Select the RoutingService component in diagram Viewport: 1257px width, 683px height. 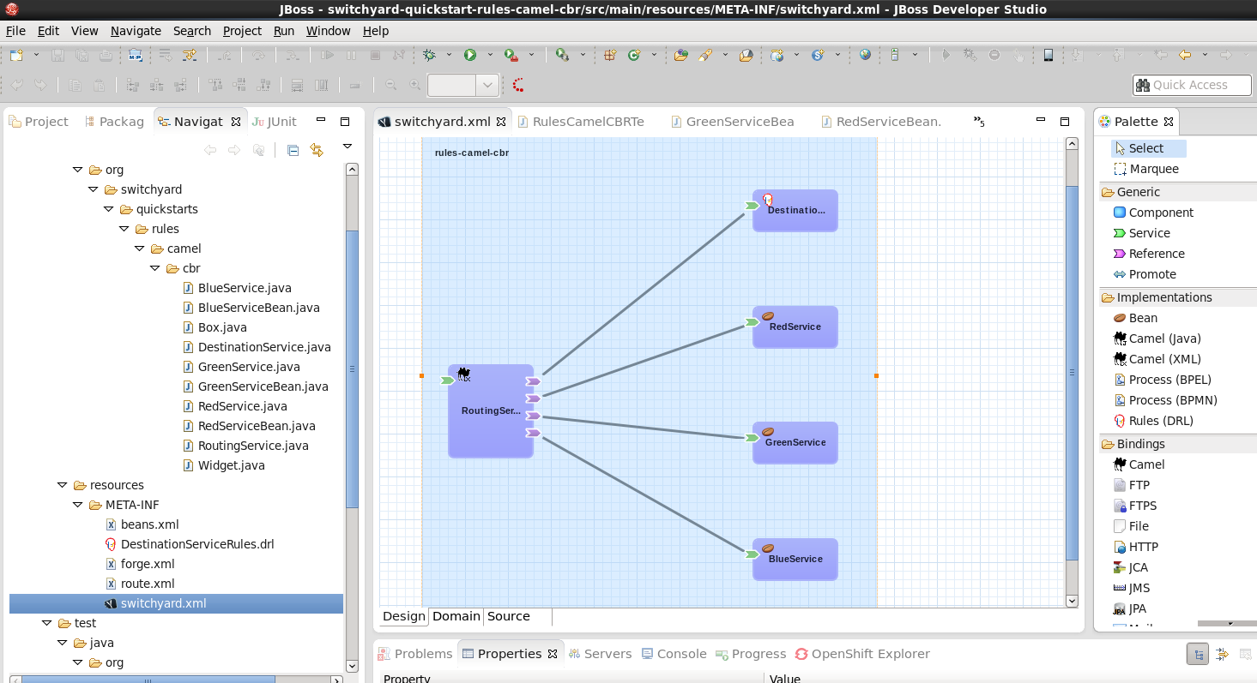click(491, 411)
